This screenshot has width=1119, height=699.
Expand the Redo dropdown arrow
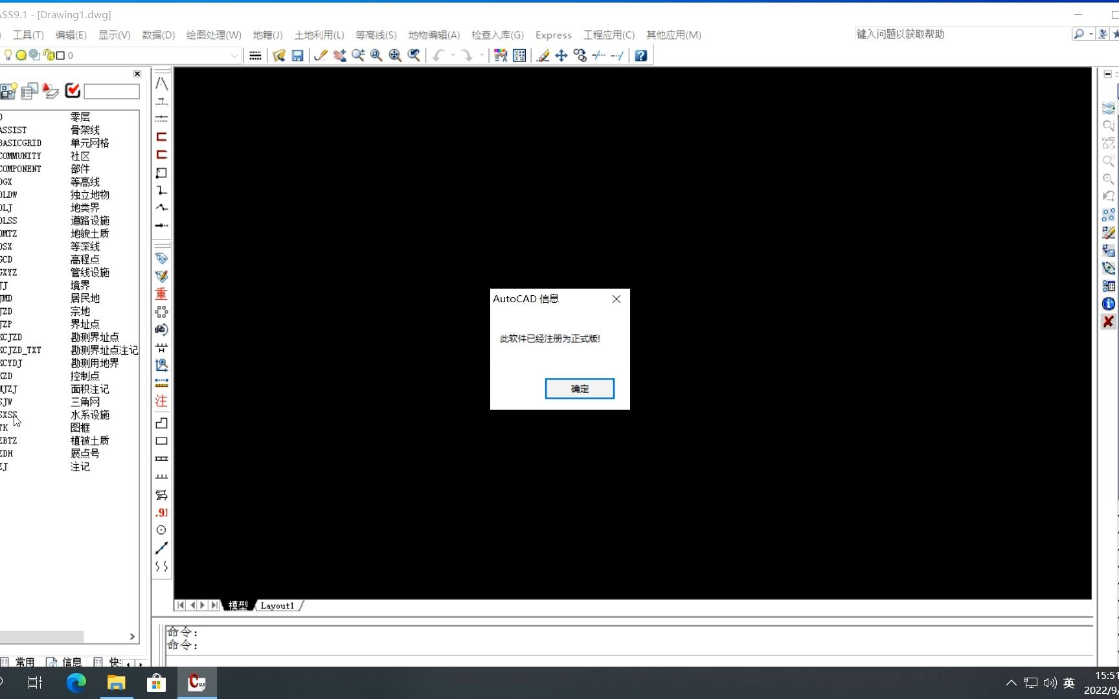481,56
